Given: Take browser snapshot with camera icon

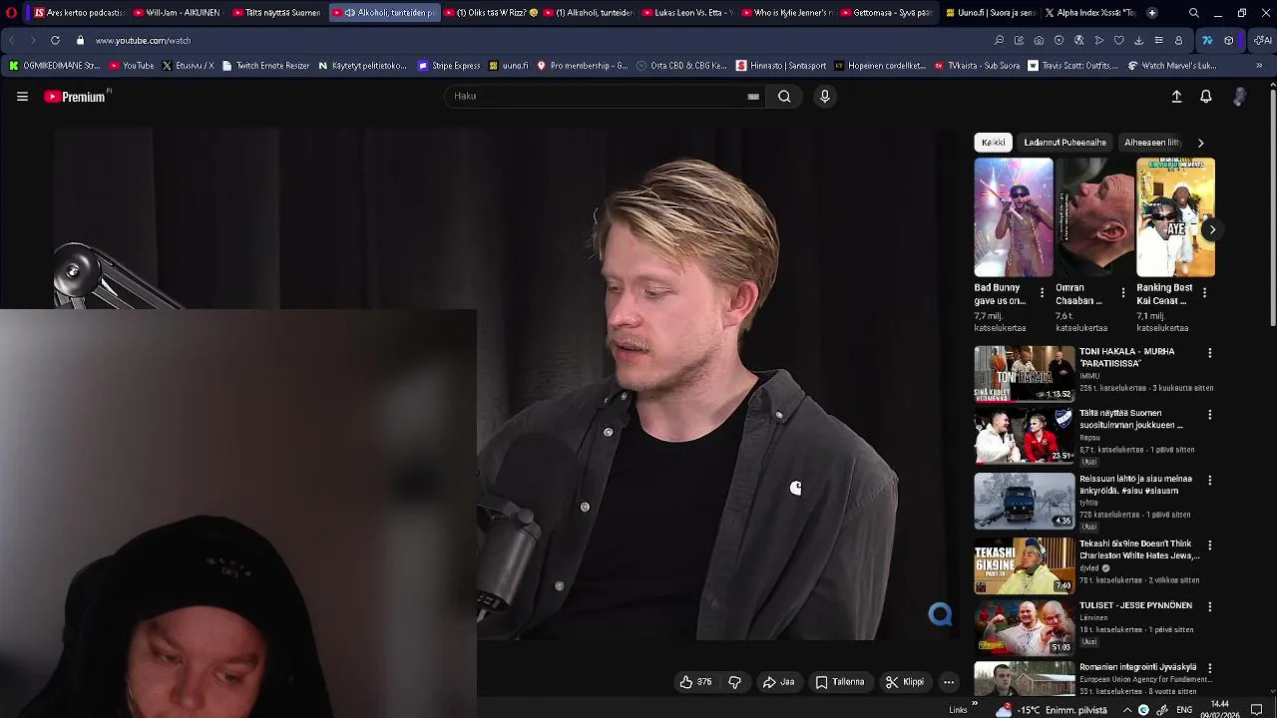Looking at the screenshot, I should coord(1039,41).
